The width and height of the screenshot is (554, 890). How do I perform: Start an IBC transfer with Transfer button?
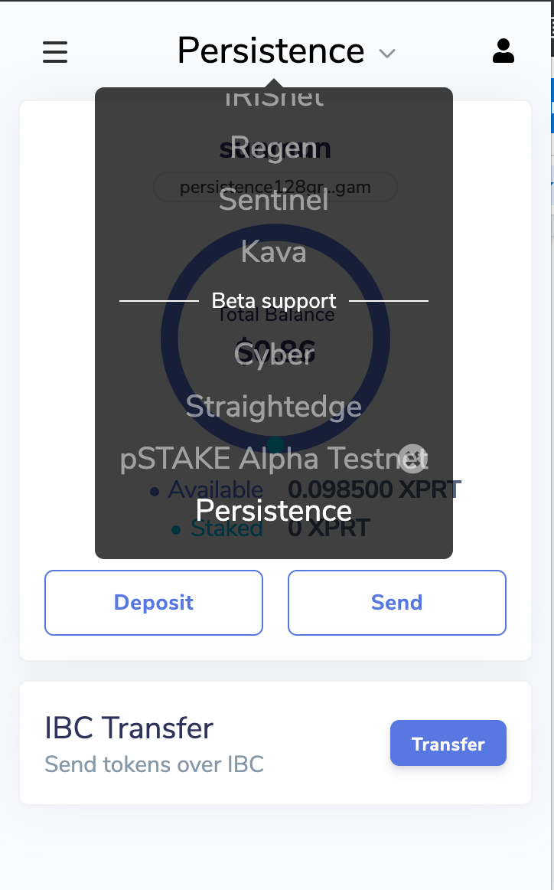click(x=448, y=744)
